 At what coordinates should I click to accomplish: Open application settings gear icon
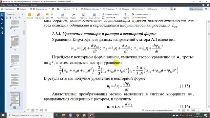pos(203,5)
